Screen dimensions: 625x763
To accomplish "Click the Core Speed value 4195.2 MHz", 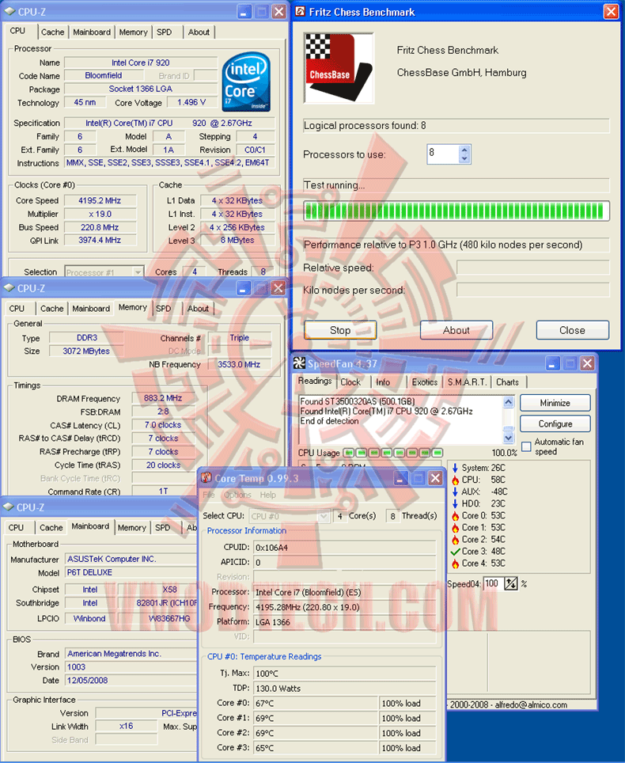I will [x=100, y=200].
